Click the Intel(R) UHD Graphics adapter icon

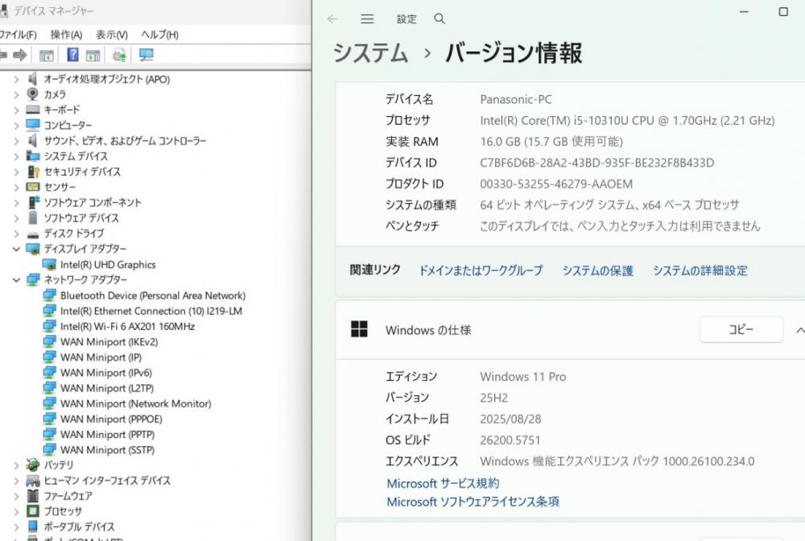tap(49, 264)
